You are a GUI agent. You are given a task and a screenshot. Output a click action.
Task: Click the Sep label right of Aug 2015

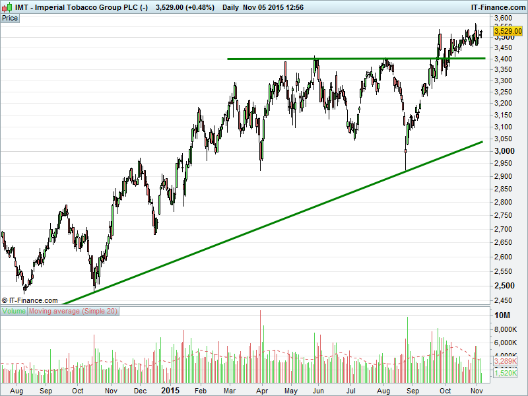413,391
